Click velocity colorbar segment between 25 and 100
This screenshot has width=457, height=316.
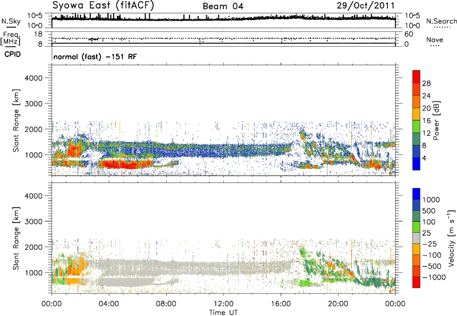click(x=416, y=227)
